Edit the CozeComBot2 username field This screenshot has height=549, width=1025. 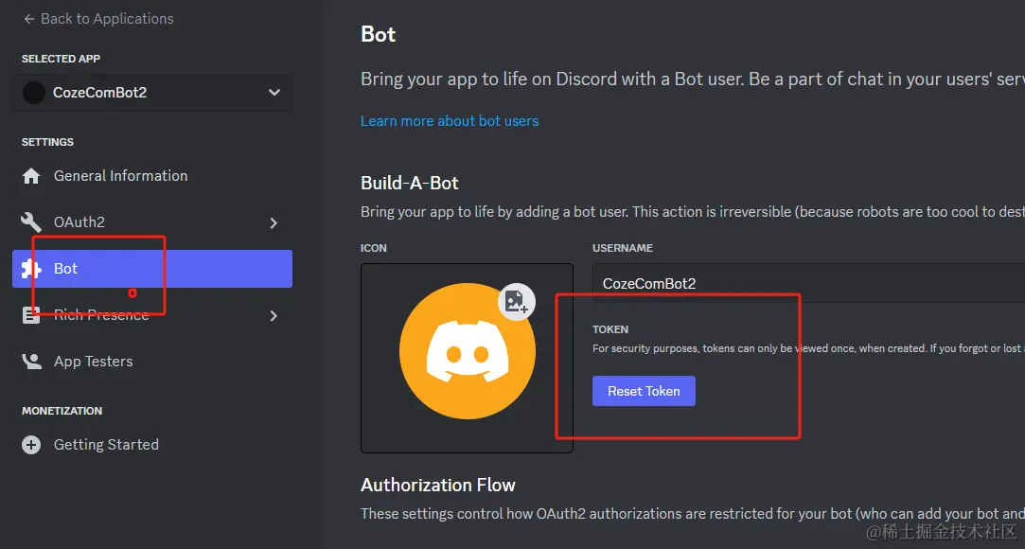(x=808, y=283)
